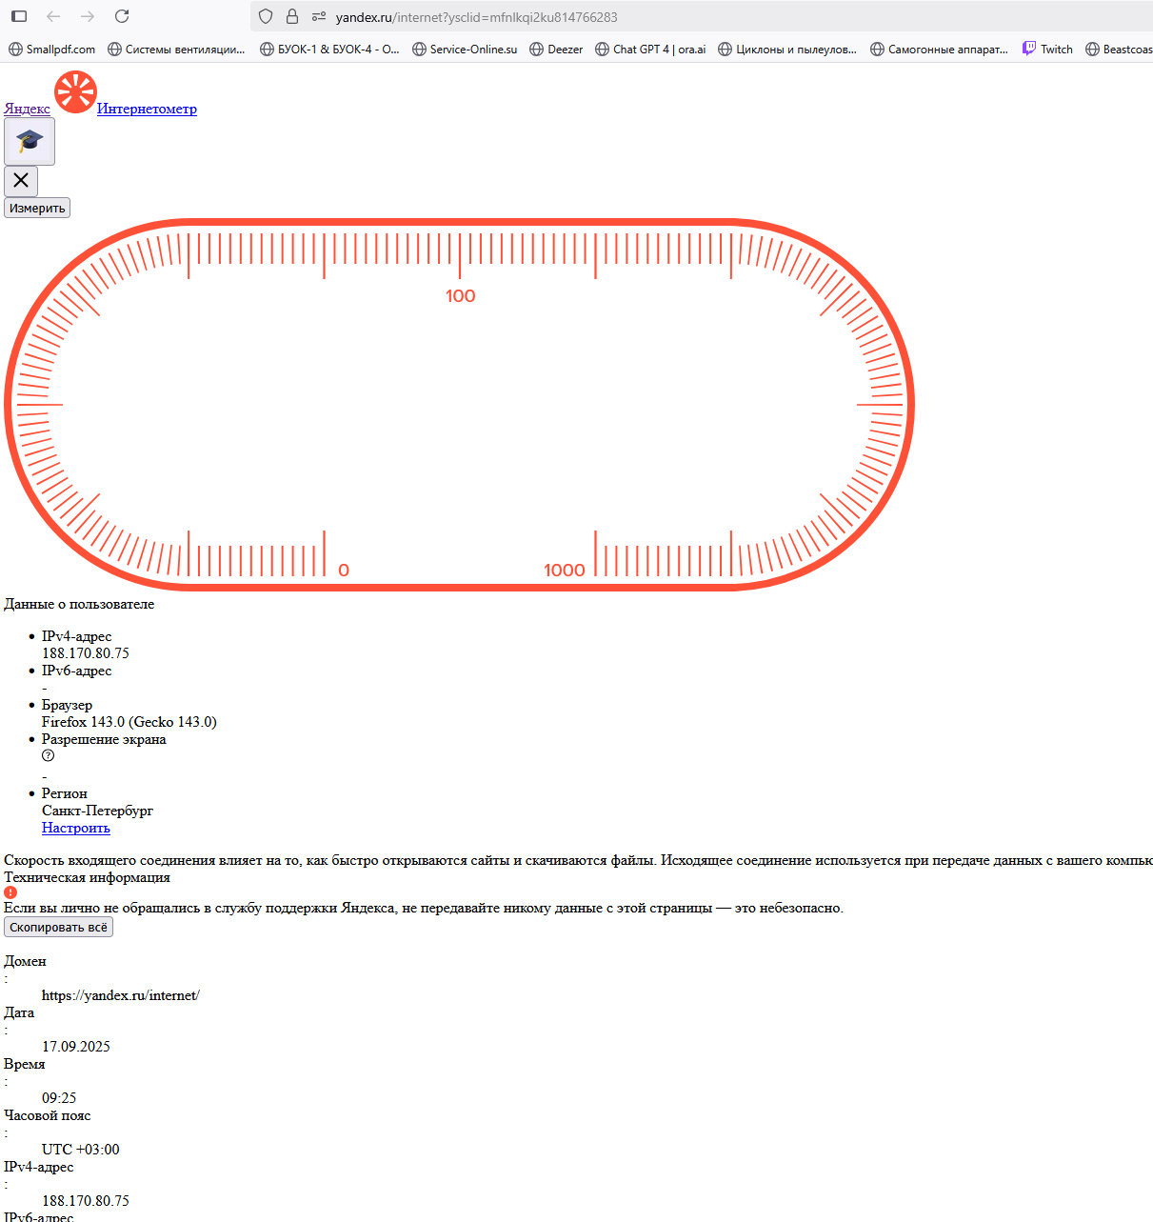The image size is (1153, 1222).
Task: Select the time value 09:25
Action: (59, 1098)
